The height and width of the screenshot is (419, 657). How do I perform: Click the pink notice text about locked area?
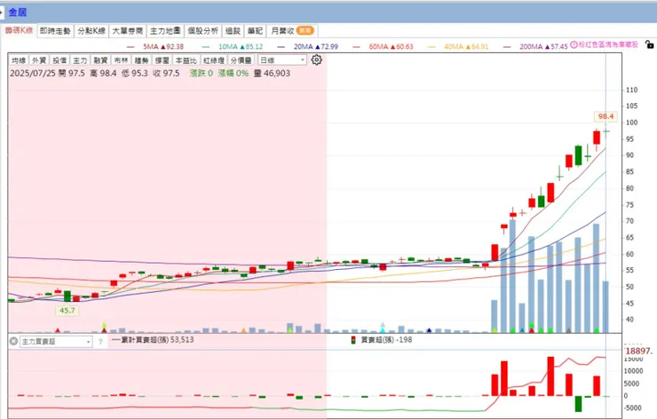tap(608, 44)
